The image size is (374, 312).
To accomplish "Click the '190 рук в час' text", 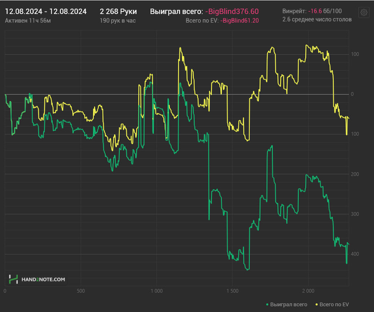I will [118, 21].
